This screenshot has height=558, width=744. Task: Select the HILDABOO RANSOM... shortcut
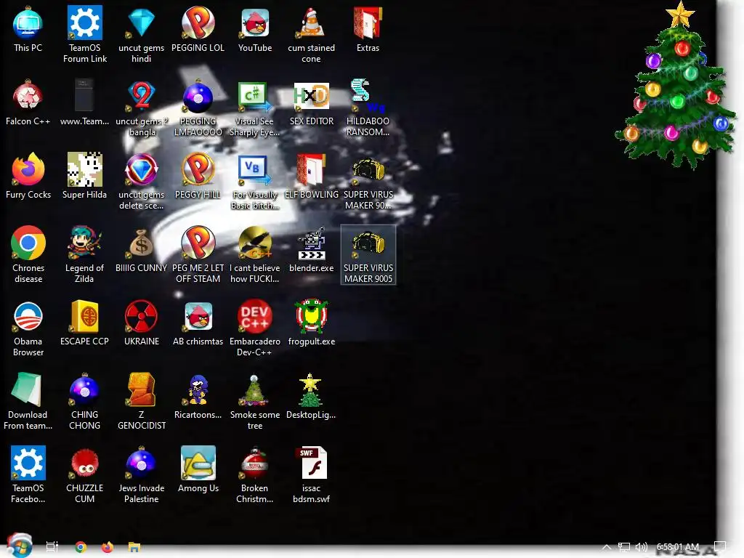[368, 108]
